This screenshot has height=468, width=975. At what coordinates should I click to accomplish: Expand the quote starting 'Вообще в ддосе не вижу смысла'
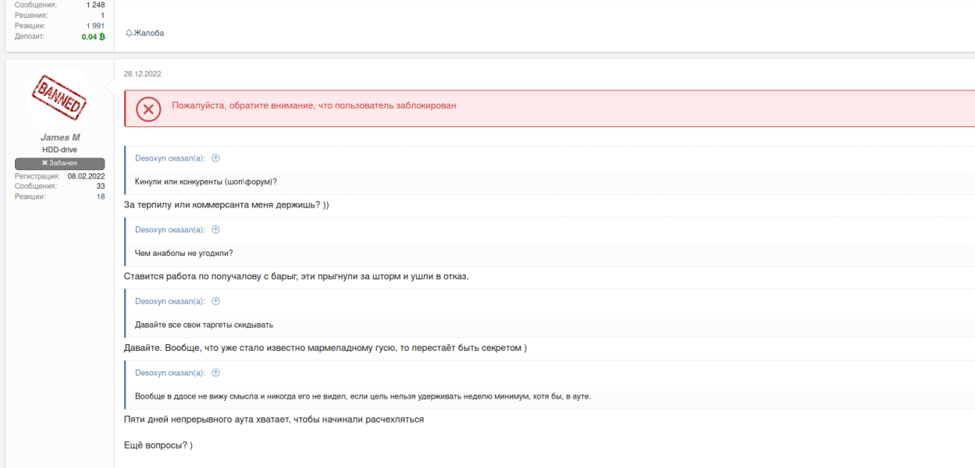[363, 396]
